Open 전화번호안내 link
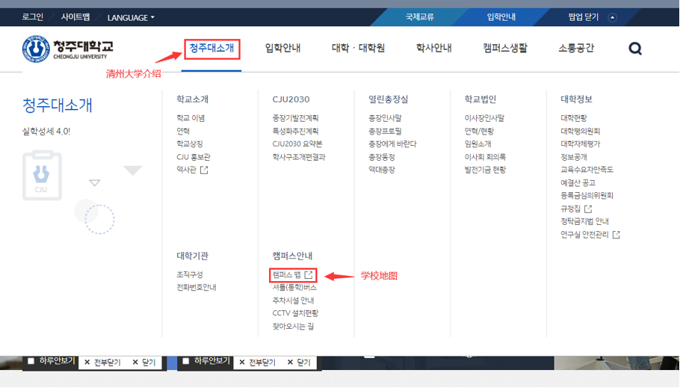The width and height of the screenshot is (680, 388). coord(196,288)
